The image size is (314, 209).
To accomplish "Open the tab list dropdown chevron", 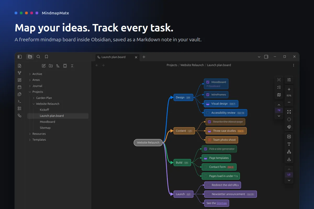I will [x=259, y=57].
